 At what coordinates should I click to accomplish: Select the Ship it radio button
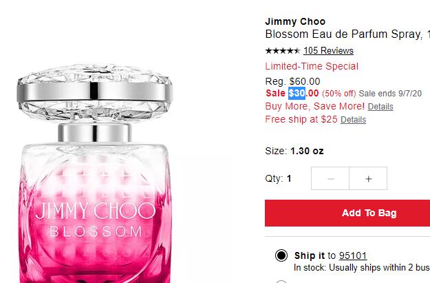pyautogui.click(x=281, y=255)
